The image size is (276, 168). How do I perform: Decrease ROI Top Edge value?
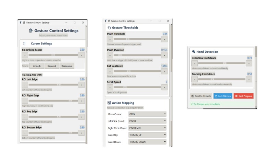[25, 117]
